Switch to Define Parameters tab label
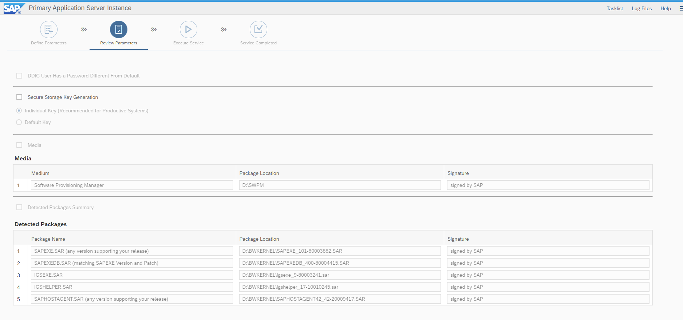Viewport: 683px width, 320px height. (x=49, y=43)
